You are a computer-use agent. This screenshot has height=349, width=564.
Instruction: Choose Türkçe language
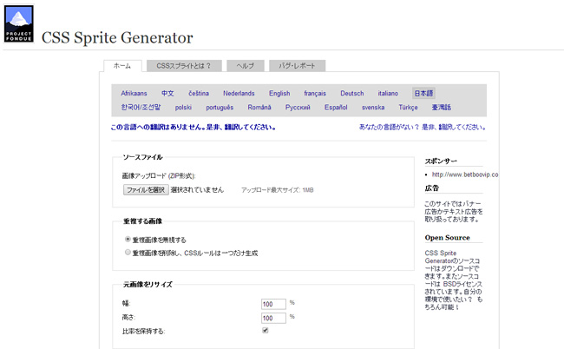(409, 108)
